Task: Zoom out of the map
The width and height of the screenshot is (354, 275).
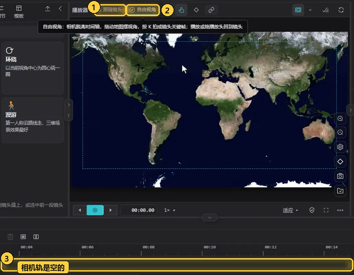Action: click(x=340, y=133)
